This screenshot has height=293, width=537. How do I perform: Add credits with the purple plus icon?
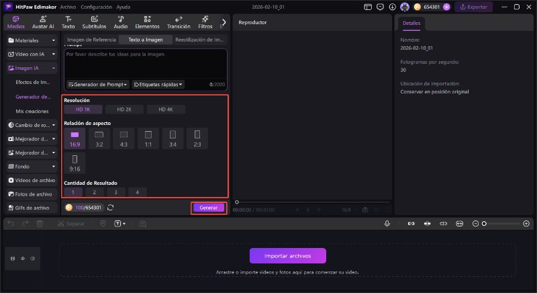pos(446,7)
